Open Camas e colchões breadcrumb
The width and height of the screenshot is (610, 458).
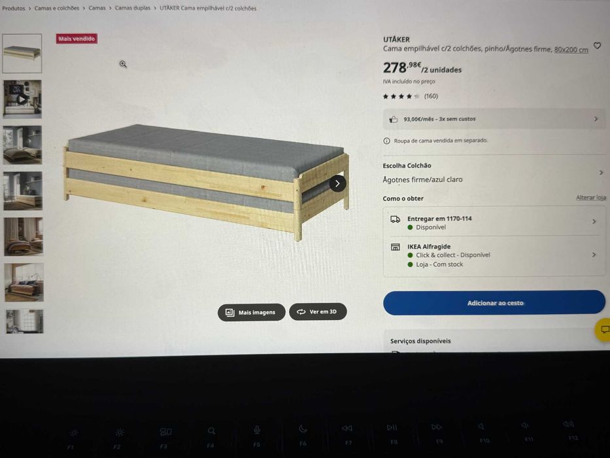coord(57,8)
